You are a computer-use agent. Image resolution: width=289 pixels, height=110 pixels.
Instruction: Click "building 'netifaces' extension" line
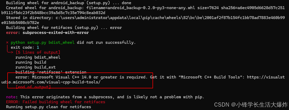51,72
